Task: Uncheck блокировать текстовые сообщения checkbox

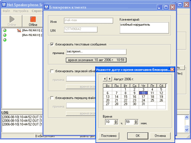Action: click(x=52, y=44)
